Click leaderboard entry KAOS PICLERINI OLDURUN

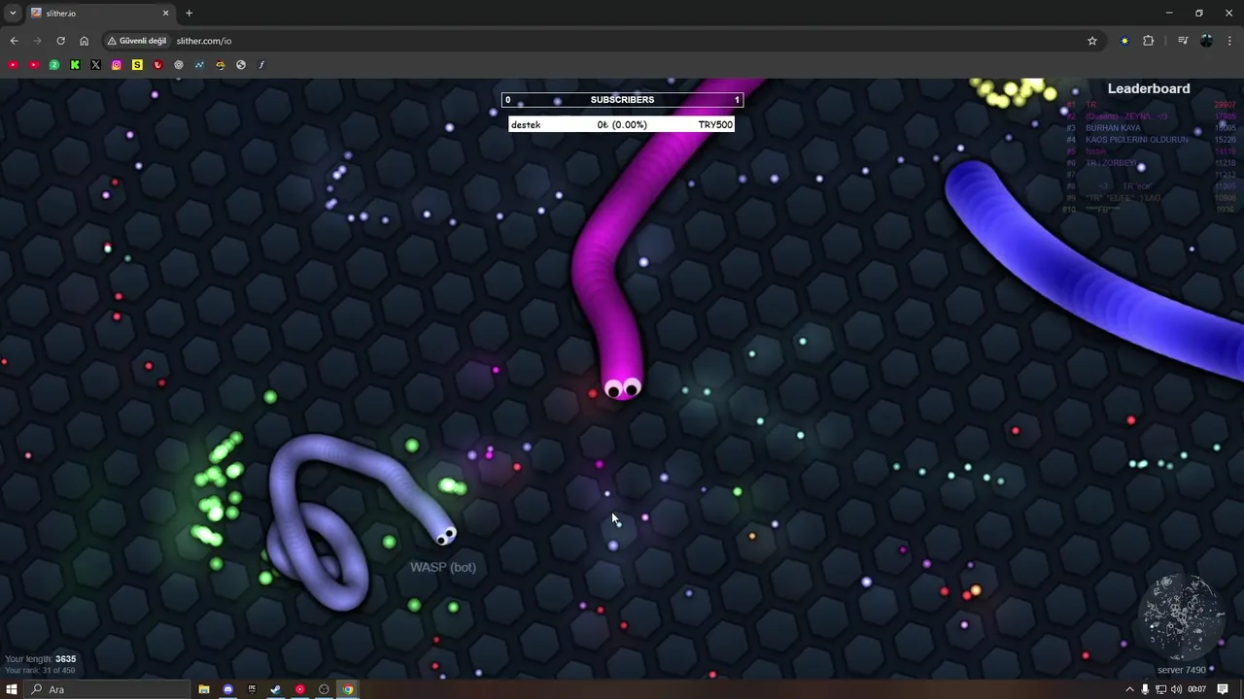[1136, 140]
